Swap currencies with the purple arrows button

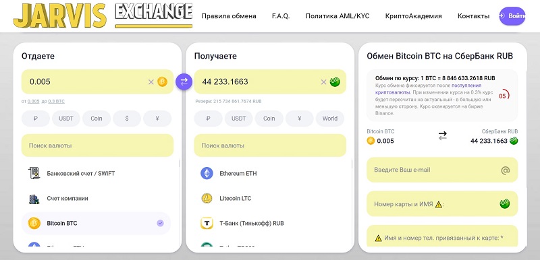pyautogui.click(x=184, y=82)
